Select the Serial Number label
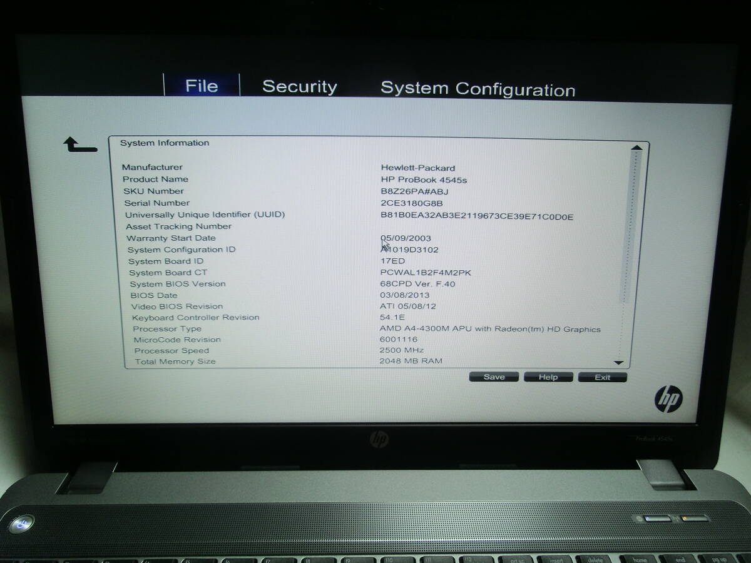This screenshot has width=751, height=563. click(x=156, y=203)
